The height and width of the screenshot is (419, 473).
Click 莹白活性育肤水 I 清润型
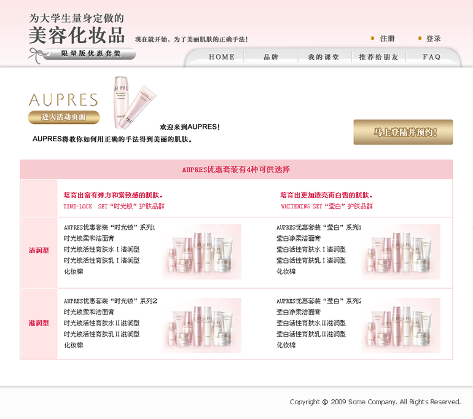click(x=311, y=249)
